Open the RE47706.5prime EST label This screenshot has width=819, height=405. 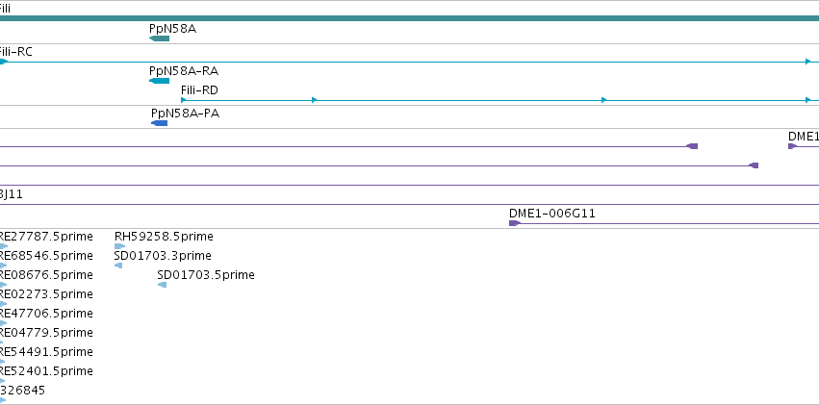46,314
